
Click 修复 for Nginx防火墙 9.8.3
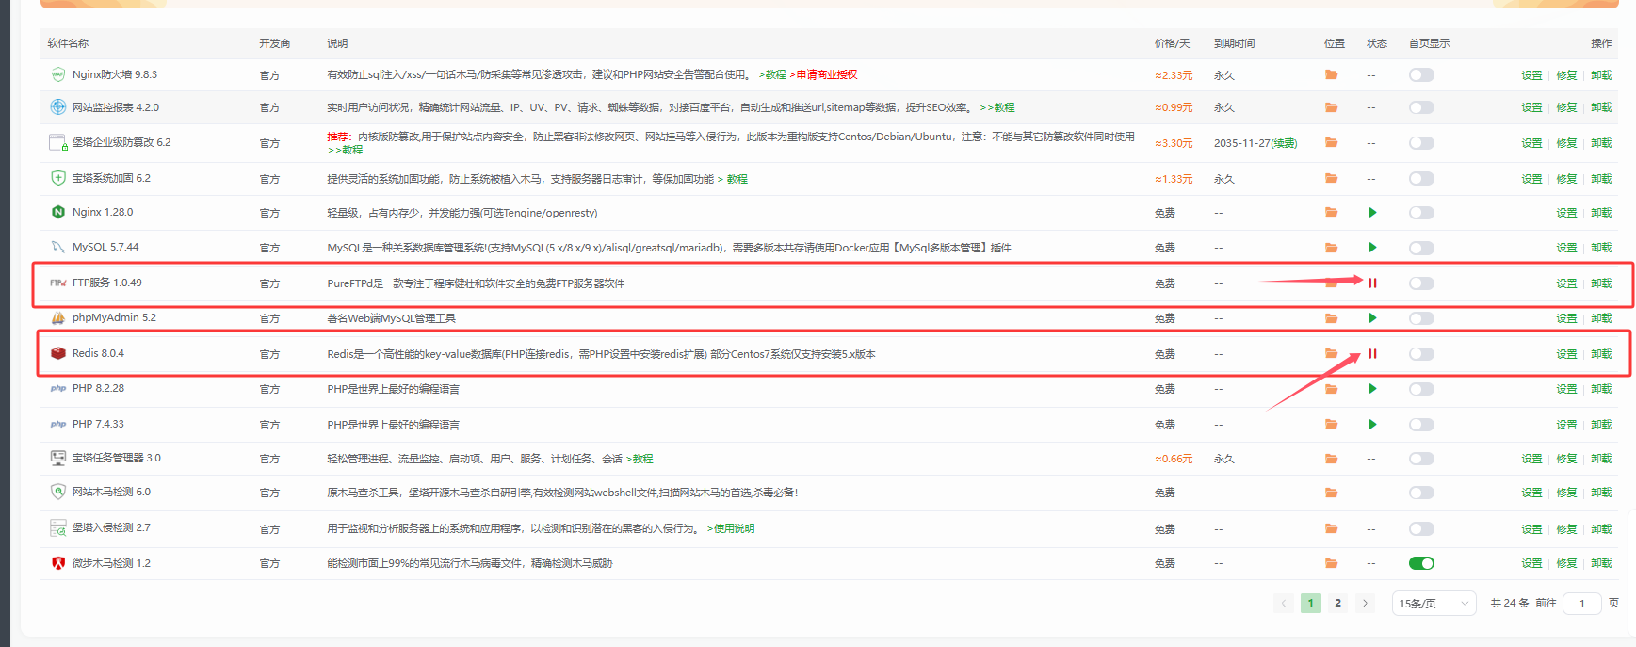tap(1566, 75)
